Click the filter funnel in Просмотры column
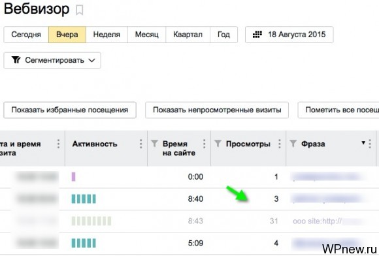The height and width of the screenshot is (256, 379). tap(218, 144)
